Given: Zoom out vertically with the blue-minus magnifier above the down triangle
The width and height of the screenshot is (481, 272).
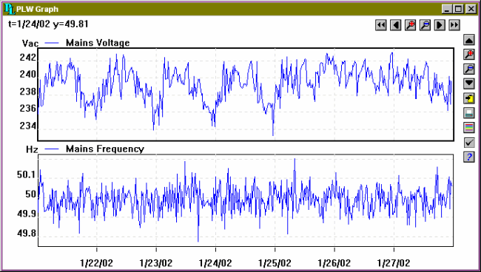Looking at the screenshot, I should point(469,69).
